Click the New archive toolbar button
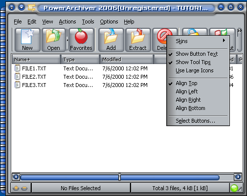 [x=27, y=40]
